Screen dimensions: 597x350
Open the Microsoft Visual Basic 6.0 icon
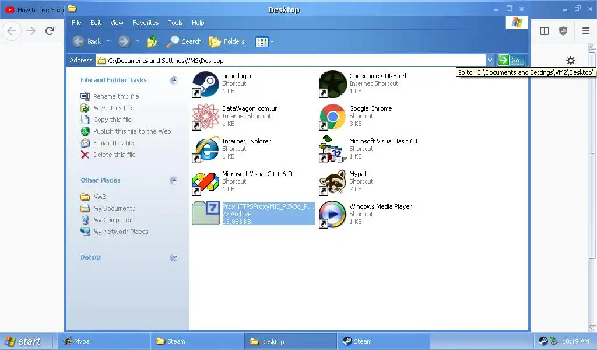[x=332, y=150]
